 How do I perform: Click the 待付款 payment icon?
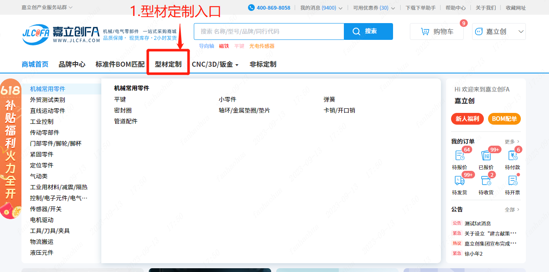[x=512, y=156]
